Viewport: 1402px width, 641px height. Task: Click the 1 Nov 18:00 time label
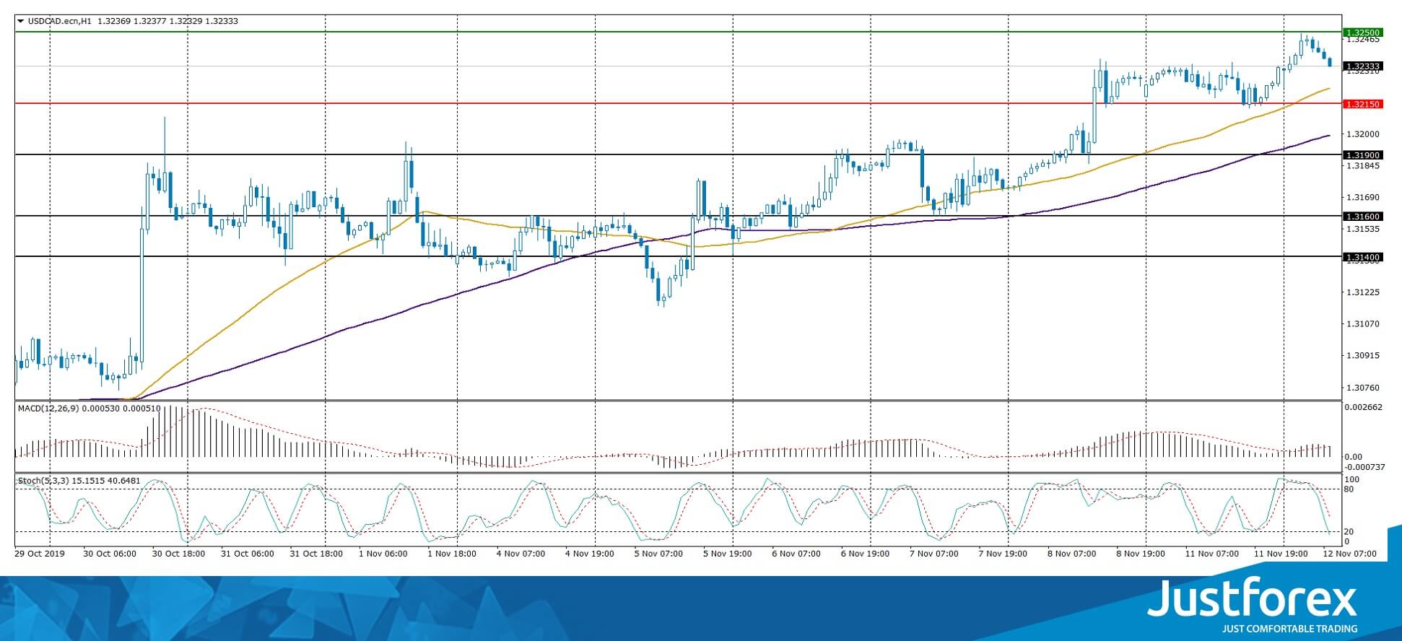tap(452, 554)
